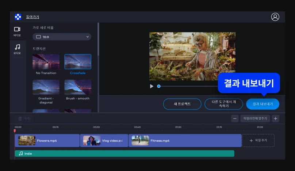Click the transitions panel scrollbar
The width and height of the screenshot is (295, 171).
98,39
